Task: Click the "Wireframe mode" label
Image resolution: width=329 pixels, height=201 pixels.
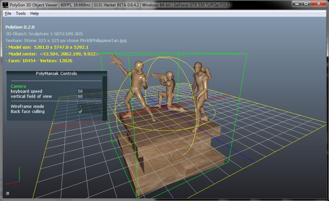Action: (27, 107)
